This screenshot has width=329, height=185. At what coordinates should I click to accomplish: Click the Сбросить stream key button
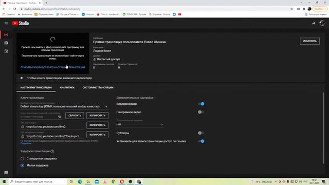click(75, 115)
